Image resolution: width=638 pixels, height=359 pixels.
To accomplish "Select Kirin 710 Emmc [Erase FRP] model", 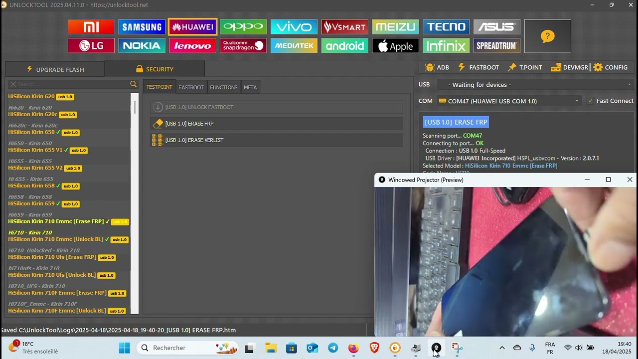I will (68, 221).
